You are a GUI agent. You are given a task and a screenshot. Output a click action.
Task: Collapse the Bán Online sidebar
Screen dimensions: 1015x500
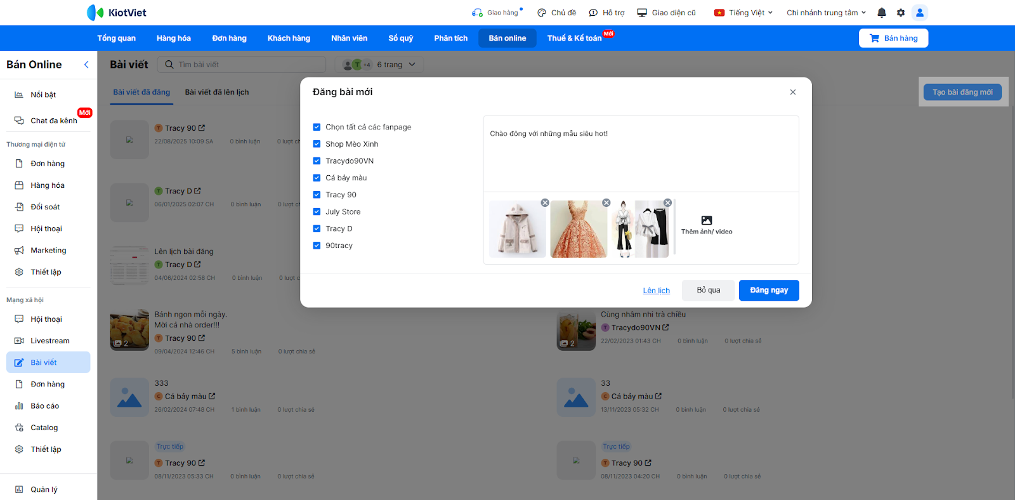(x=86, y=65)
